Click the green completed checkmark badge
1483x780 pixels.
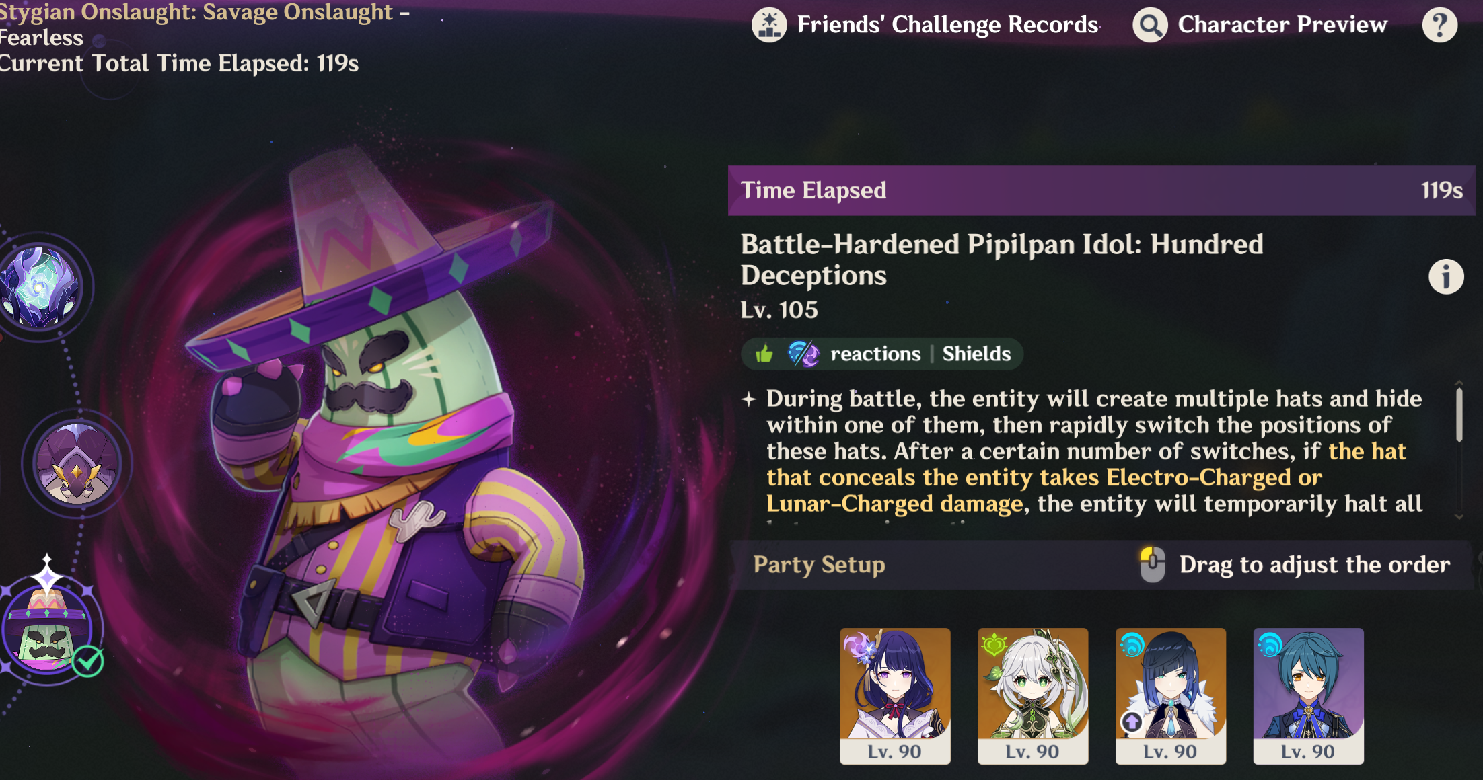(x=88, y=662)
